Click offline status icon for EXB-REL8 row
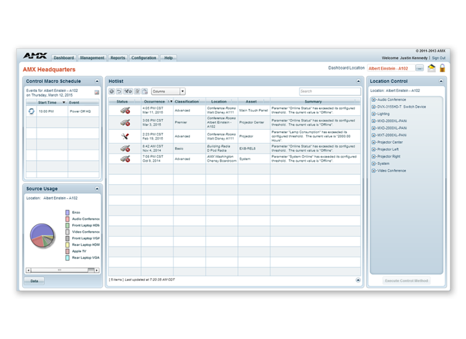 (x=125, y=149)
